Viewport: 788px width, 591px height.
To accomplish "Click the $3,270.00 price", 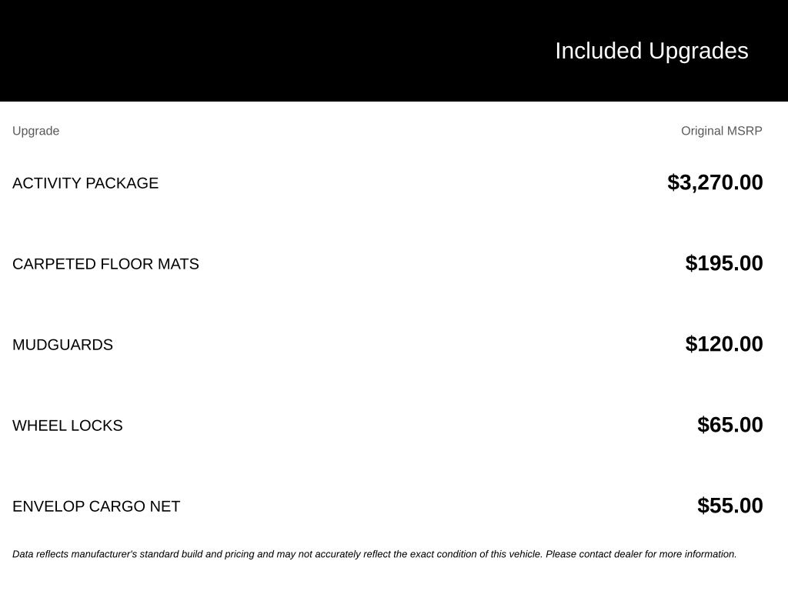I will (715, 182).
